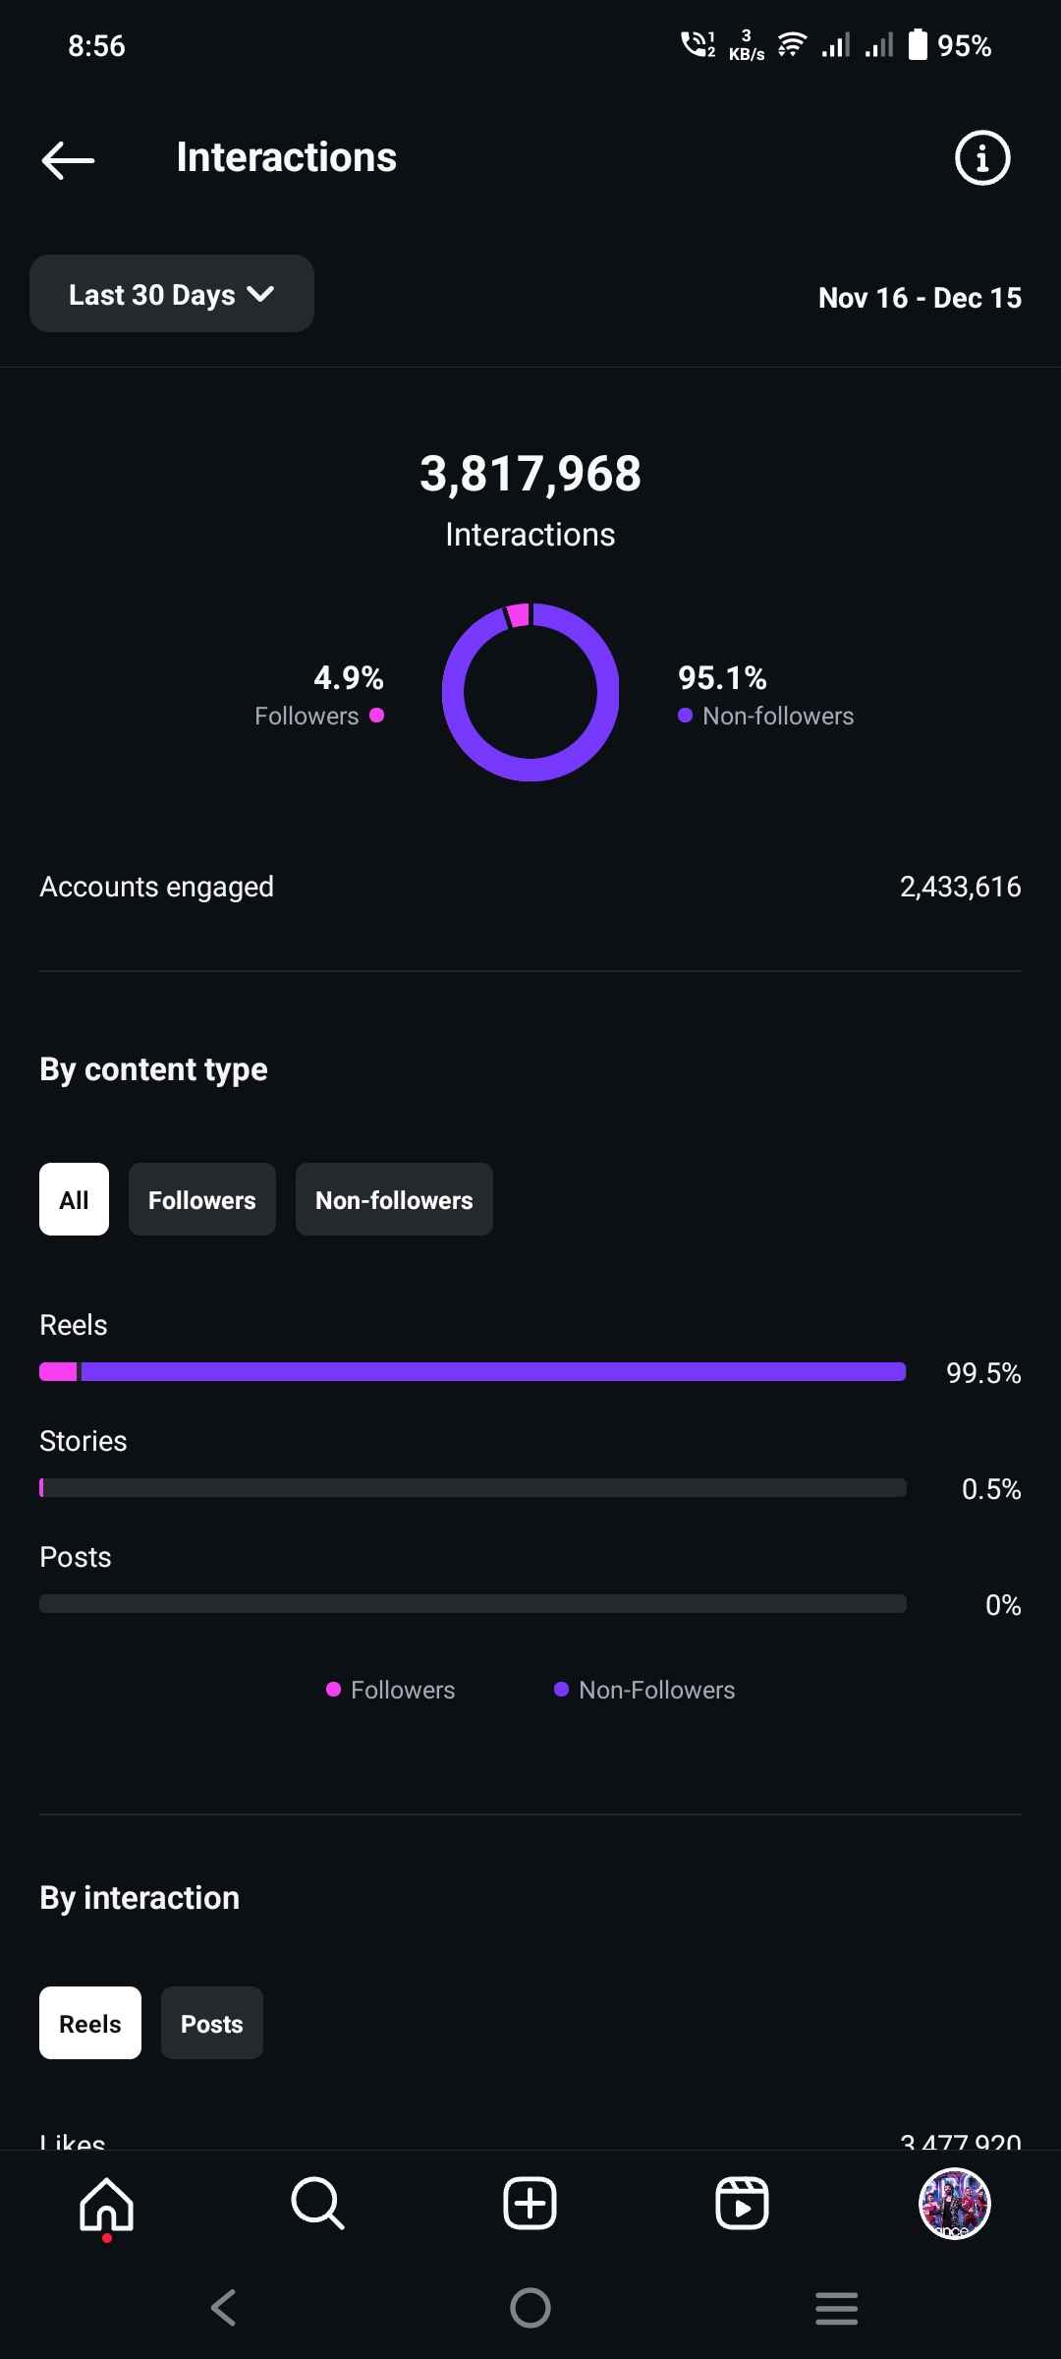Tap the followers donut chart
This screenshot has height=2359, width=1061.
[x=530, y=692]
